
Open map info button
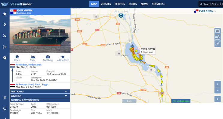(x=218, y=99)
